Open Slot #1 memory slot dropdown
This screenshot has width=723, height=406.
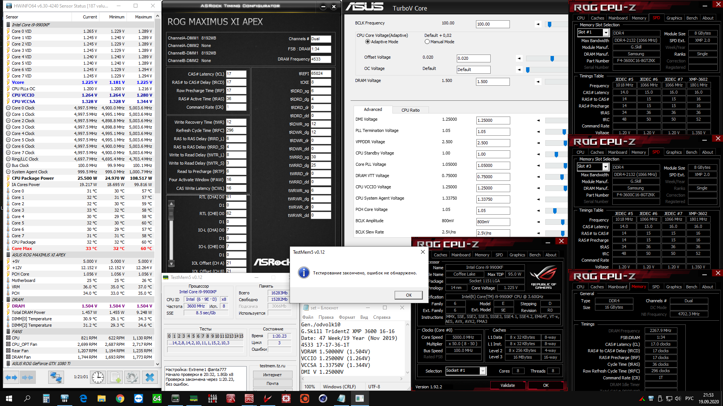coord(606,33)
